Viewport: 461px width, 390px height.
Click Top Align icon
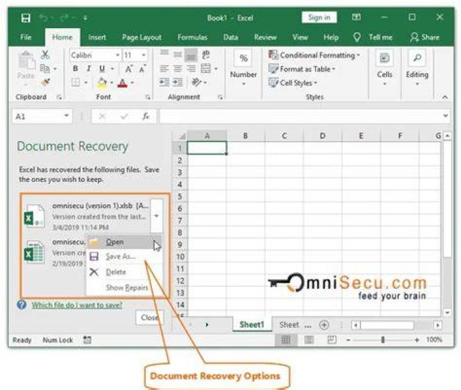click(164, 53)
